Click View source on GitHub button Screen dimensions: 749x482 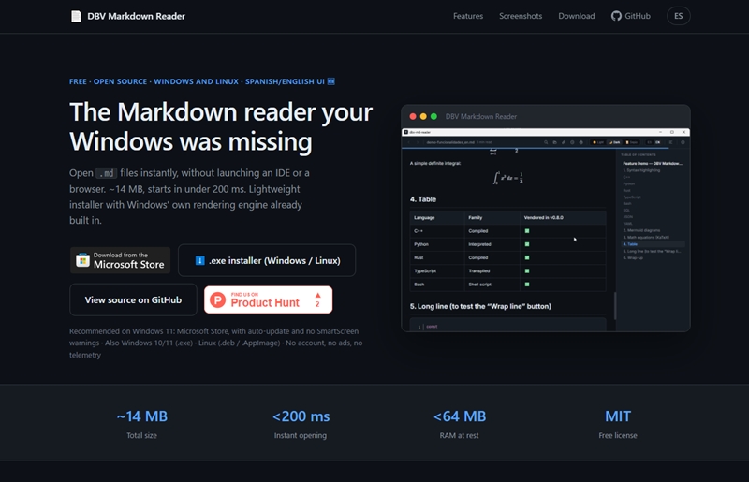tap(133, 300)
